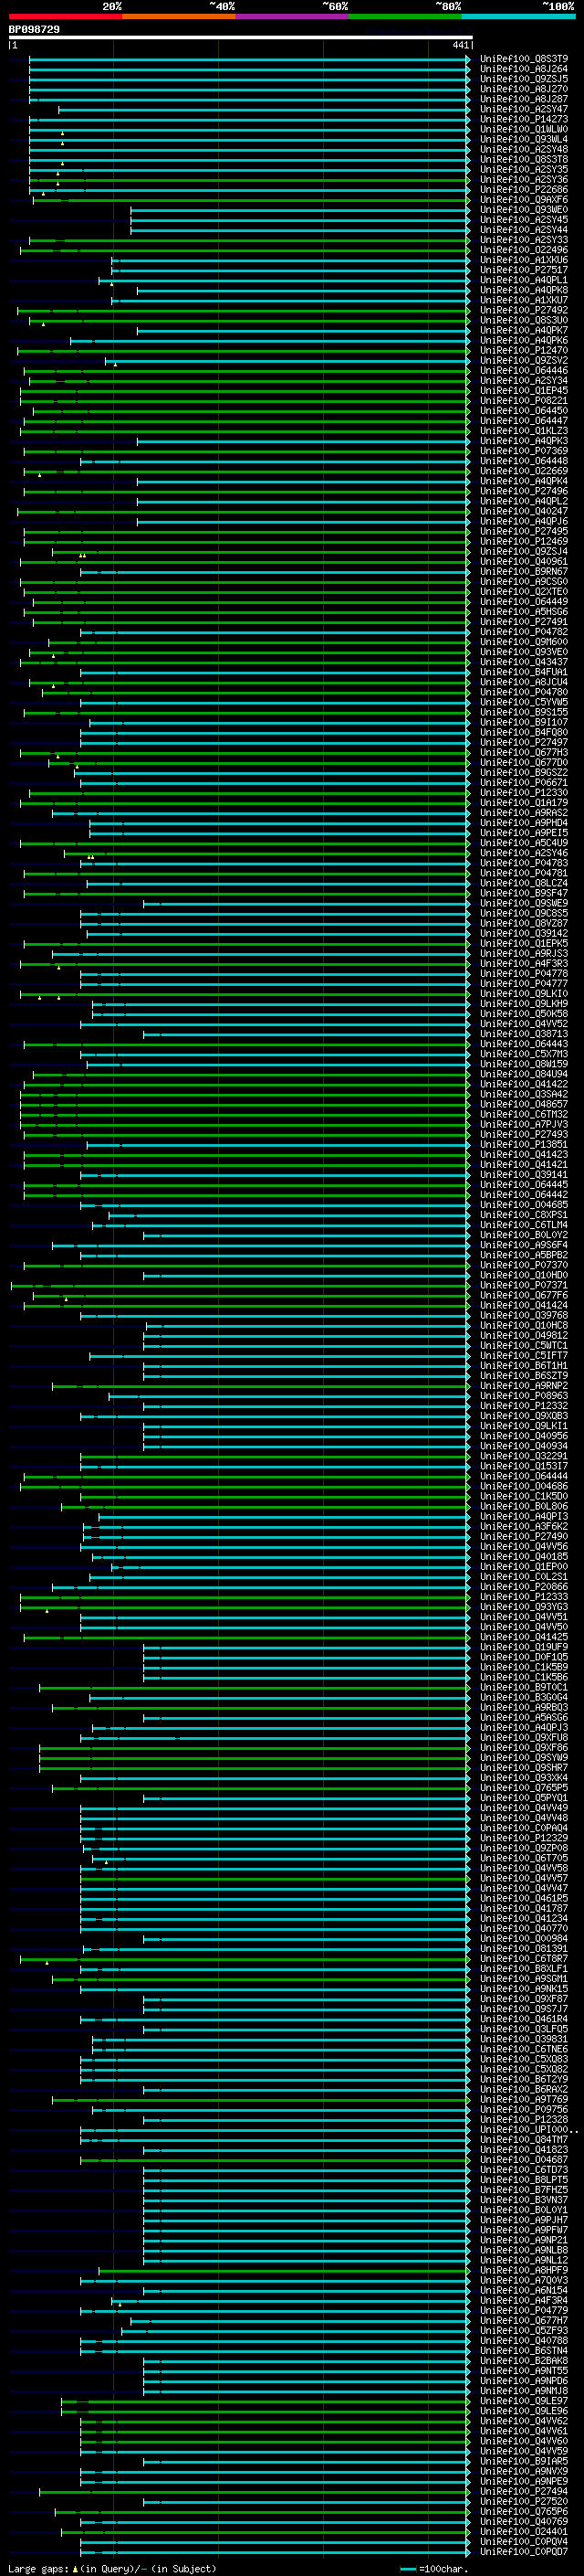
Task: Open hit UniRef100_P14273
Action: 524,119
